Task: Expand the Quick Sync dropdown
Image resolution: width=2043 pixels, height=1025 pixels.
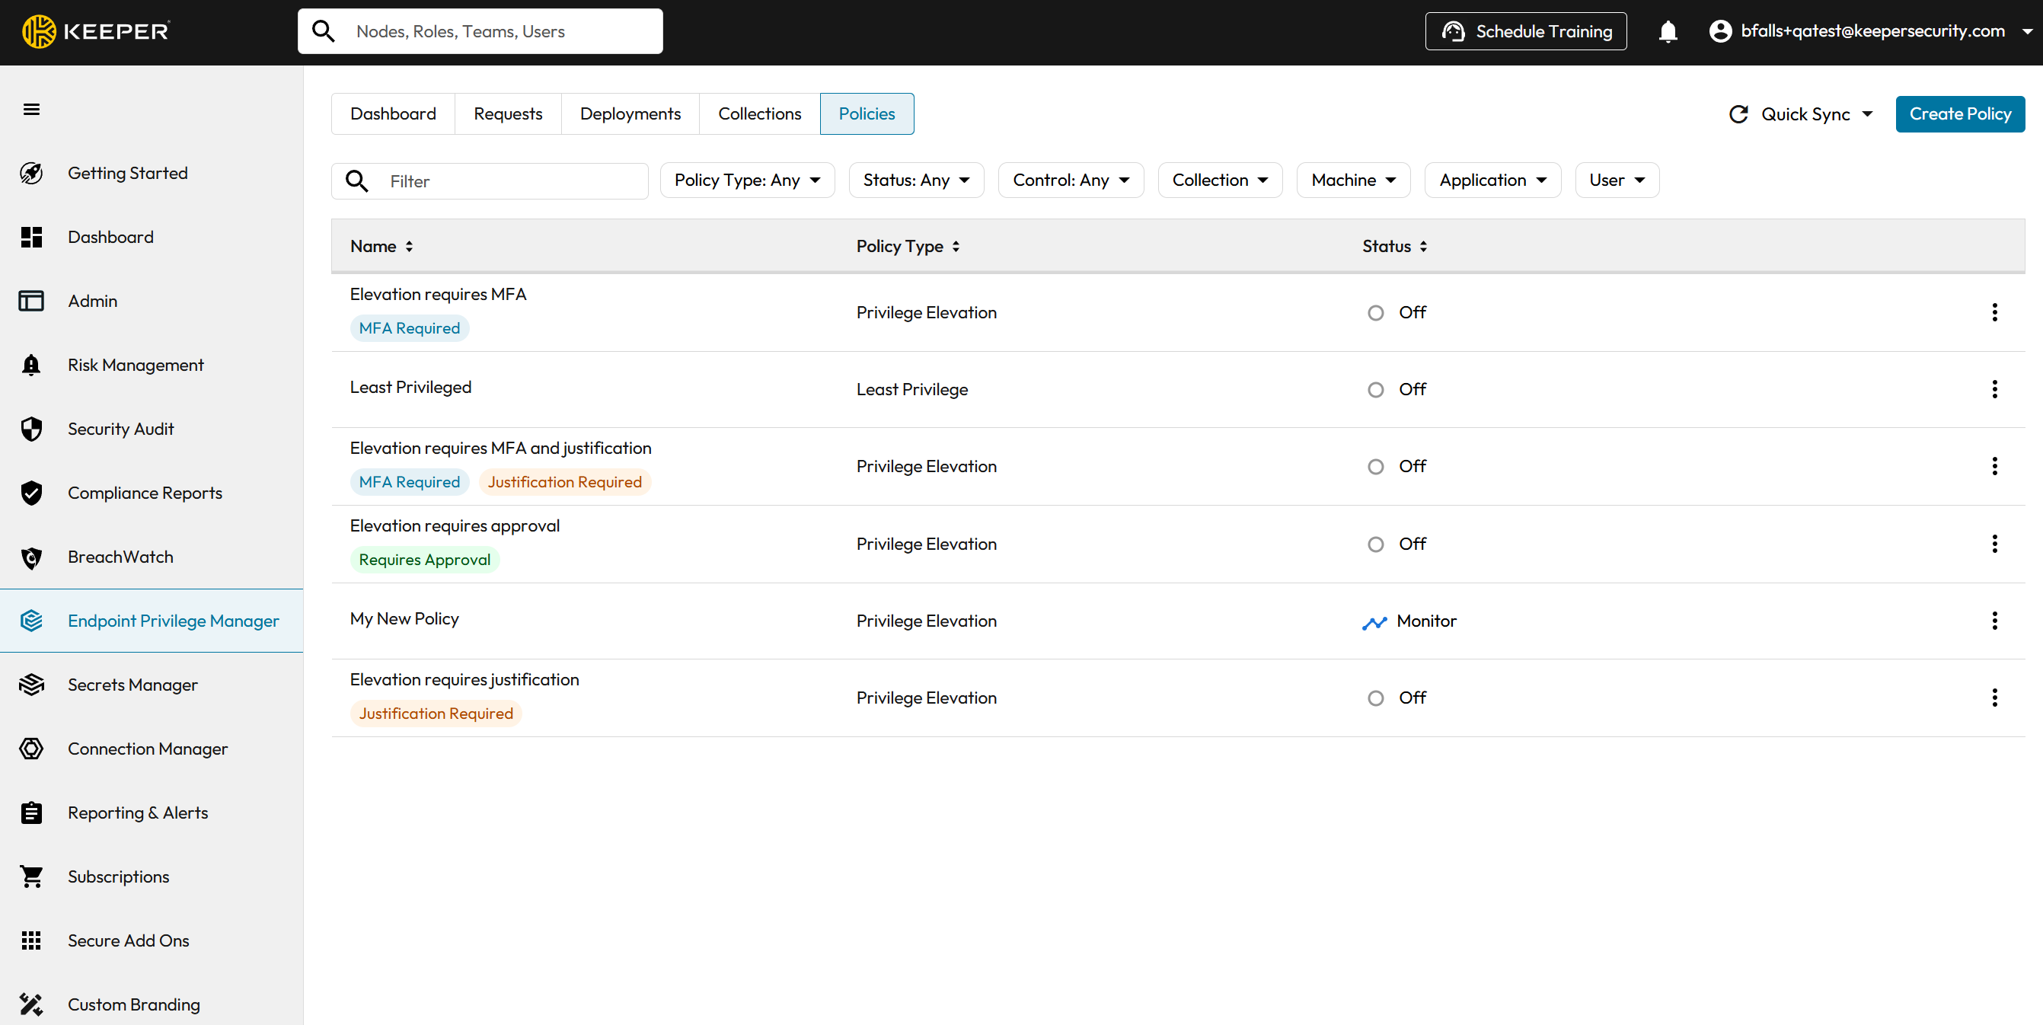Action: pyautogui.click(x=1866, y=114)
